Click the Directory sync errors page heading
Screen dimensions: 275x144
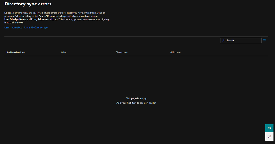coord(28,4)
